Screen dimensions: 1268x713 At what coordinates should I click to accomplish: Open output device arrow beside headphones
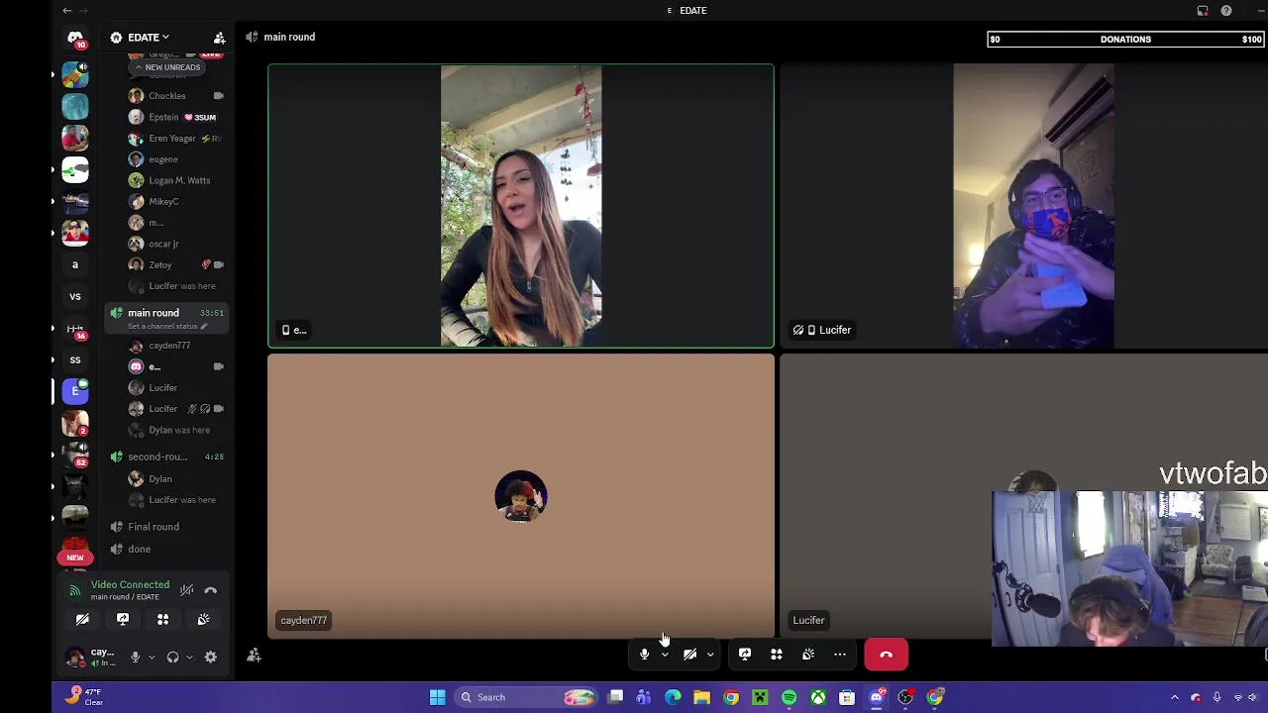[x=189, y=657]
